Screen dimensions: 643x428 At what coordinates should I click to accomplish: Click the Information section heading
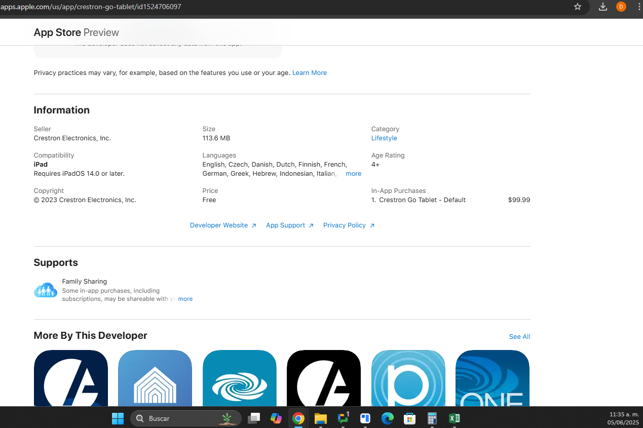click(62, 110)
